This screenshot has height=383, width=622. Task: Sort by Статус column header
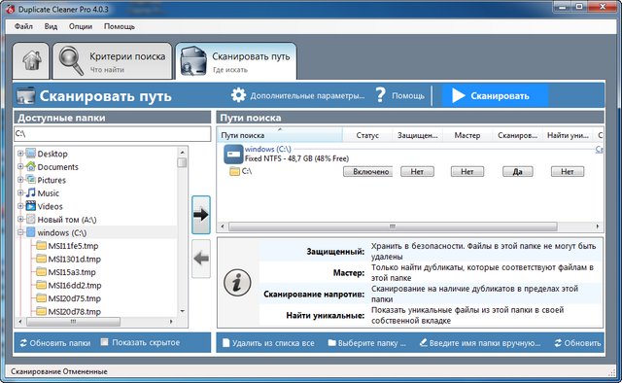point(367,135)
